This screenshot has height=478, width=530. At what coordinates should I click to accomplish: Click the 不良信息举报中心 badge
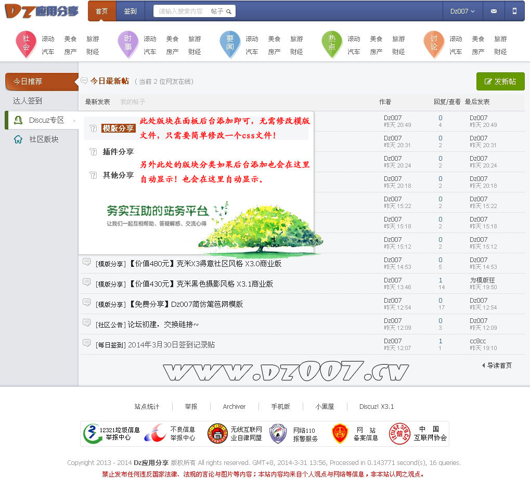coord(170,434)
